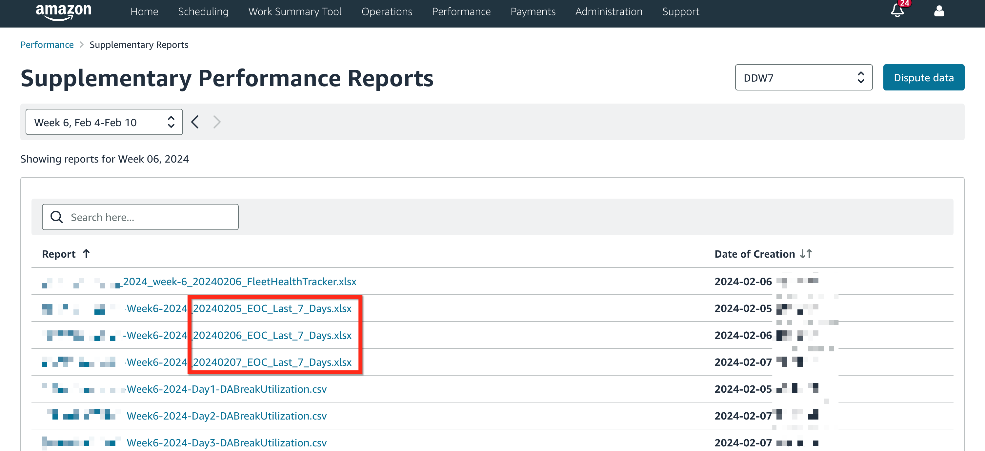The image size is (985, 451).
Task: Select Work Summary Tool in navigation
Action: click(295, 11)
